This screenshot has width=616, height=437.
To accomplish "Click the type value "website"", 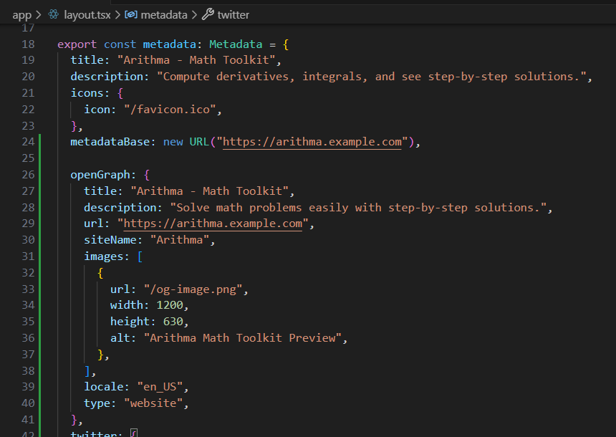I will point(153,403).
